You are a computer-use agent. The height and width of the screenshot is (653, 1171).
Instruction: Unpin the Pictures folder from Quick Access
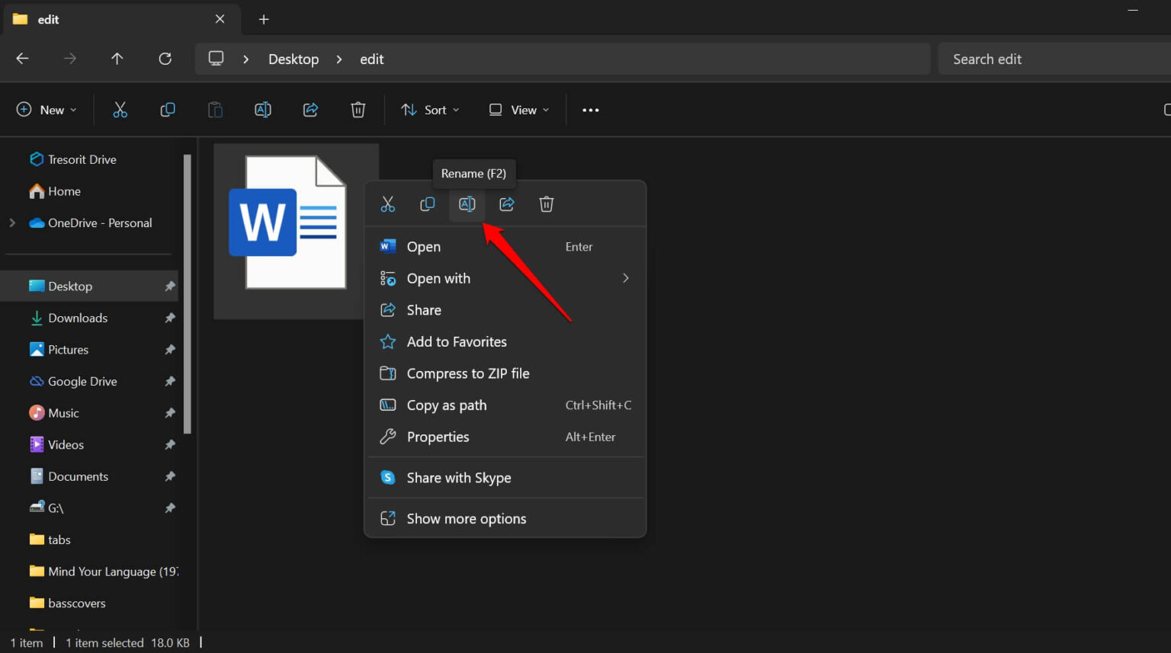coord(169,349)
